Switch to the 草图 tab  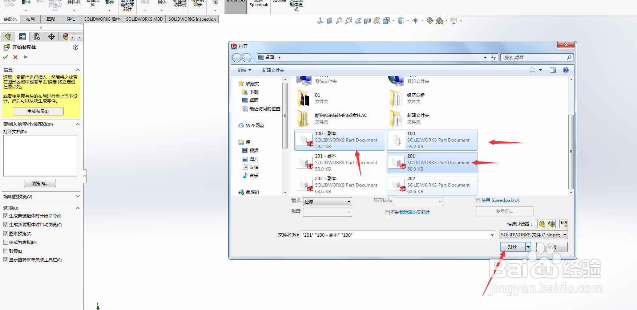pos(51,19)
